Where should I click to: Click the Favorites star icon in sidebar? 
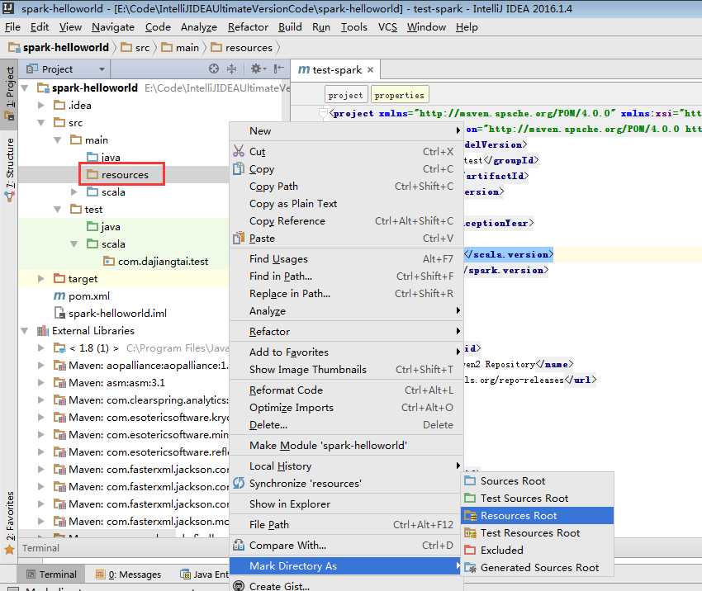point(9,550)
